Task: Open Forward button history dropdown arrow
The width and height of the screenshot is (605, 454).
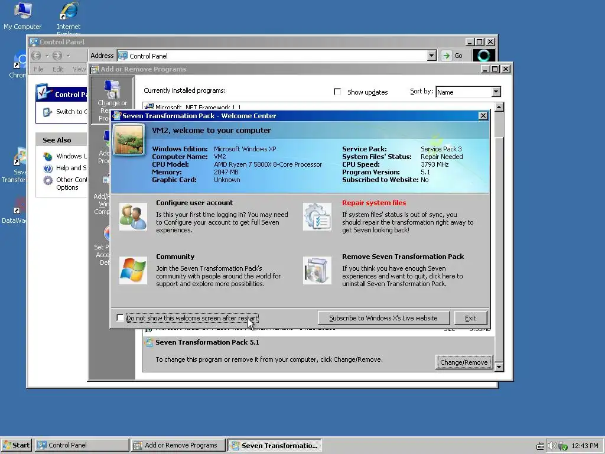Action: pyautogui.click(x=68, y=56)
